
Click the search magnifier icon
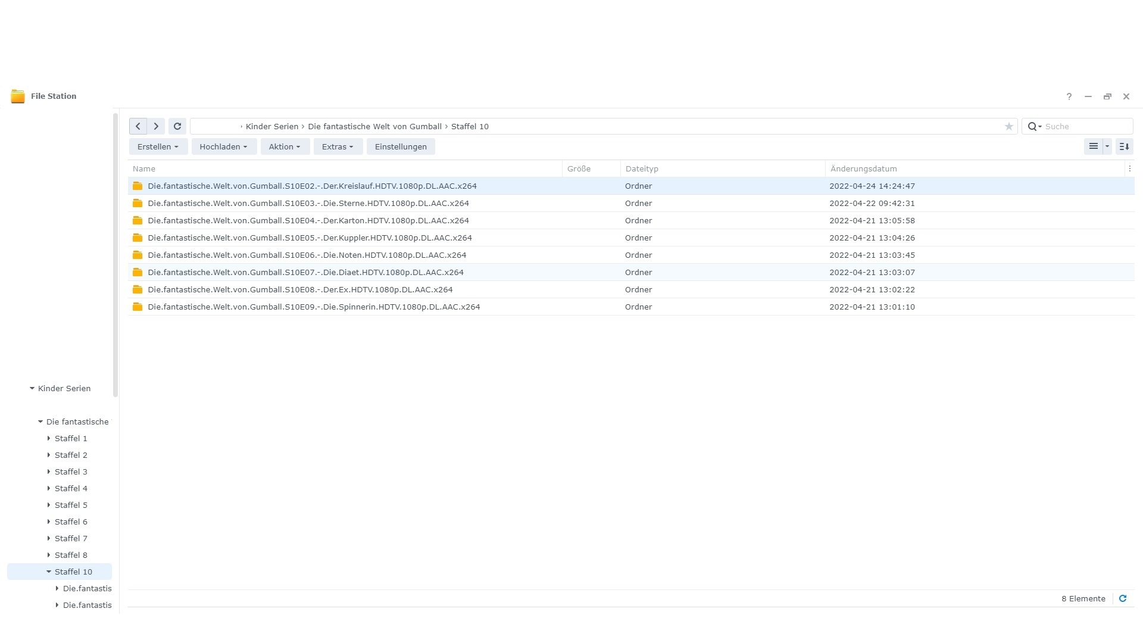click(1033, 126)
